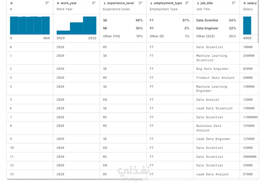Click sort icon in job_title header

(x=234, y=3)
